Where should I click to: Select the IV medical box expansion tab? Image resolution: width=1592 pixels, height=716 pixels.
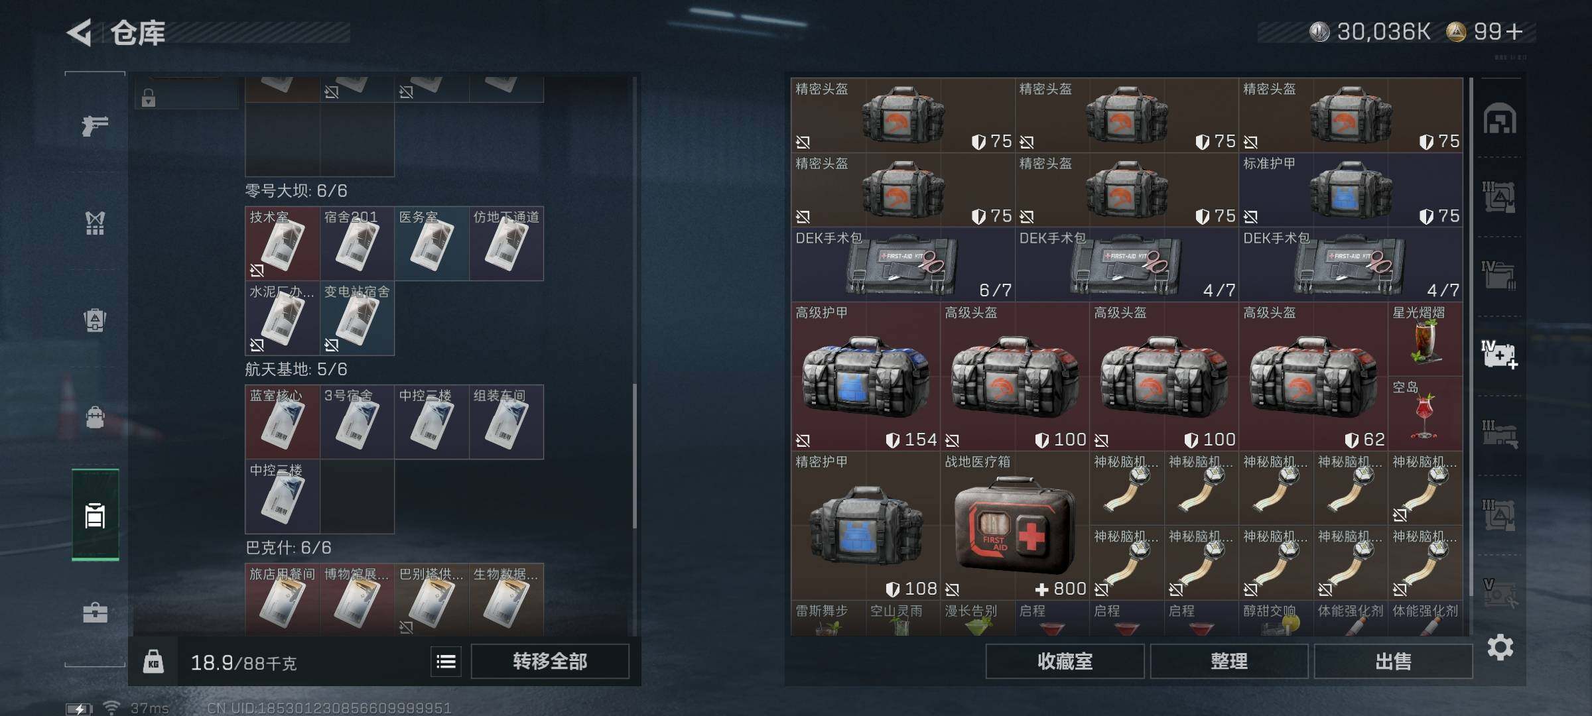[1500, 355]
